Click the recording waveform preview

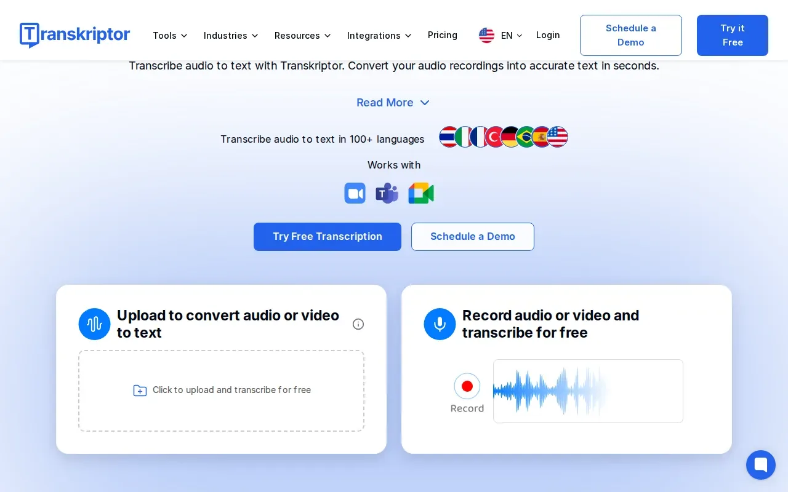(588, 391)
